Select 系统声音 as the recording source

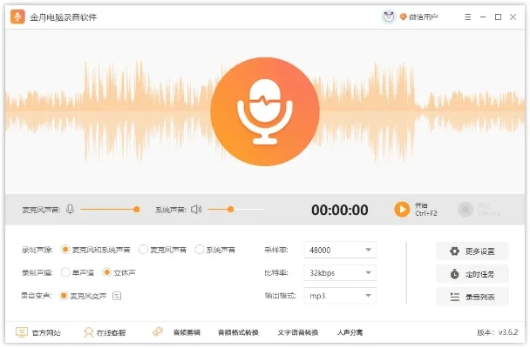pos(200,250)
